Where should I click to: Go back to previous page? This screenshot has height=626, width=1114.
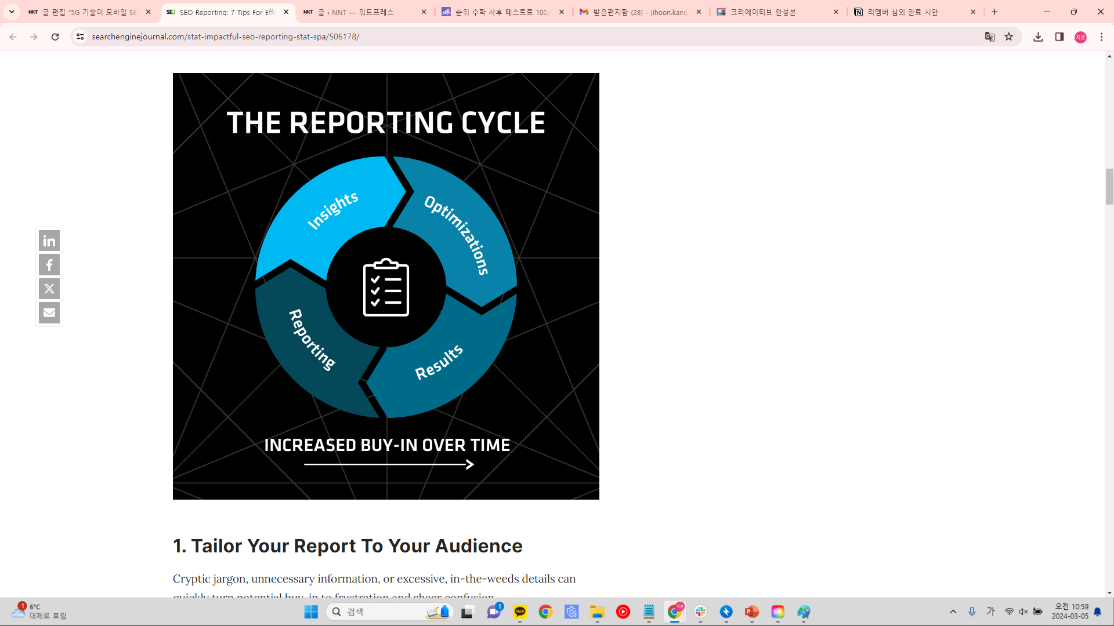[x=13, y=37]
